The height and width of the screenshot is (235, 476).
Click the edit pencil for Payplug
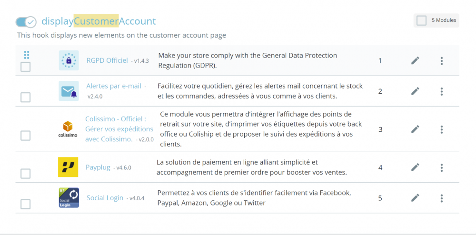[x=415, y=167]
